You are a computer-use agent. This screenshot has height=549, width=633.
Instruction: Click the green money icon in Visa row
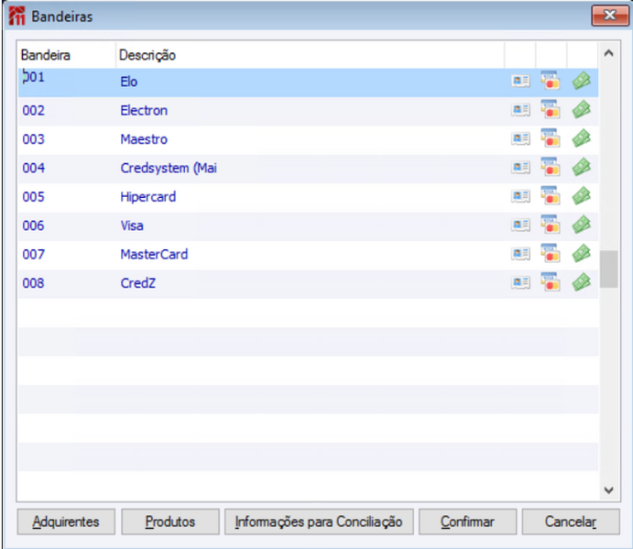click(x=582, y=225)
